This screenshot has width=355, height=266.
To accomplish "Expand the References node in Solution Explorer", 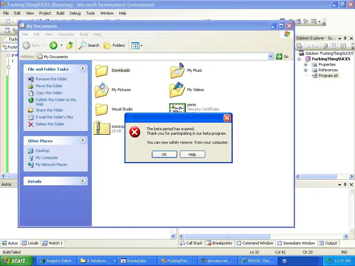I will click(x=305, y=70).
